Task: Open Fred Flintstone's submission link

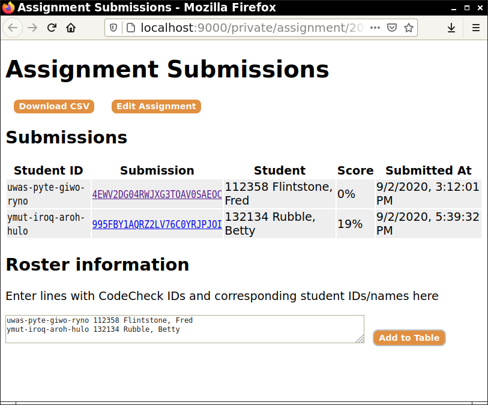Action: tap(157, 194)
